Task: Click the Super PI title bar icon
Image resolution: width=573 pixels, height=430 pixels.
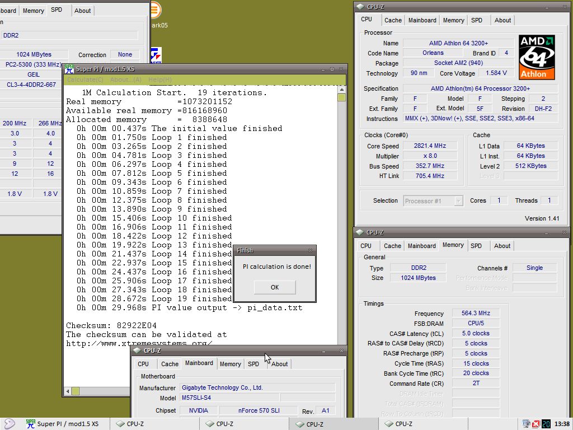Action: point(69,69)
